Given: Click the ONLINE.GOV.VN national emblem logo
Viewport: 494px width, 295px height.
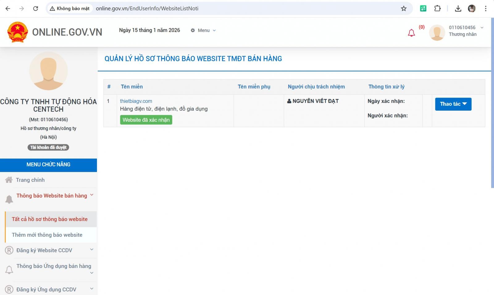Looking at the screenshot, I should click(18, 32).
